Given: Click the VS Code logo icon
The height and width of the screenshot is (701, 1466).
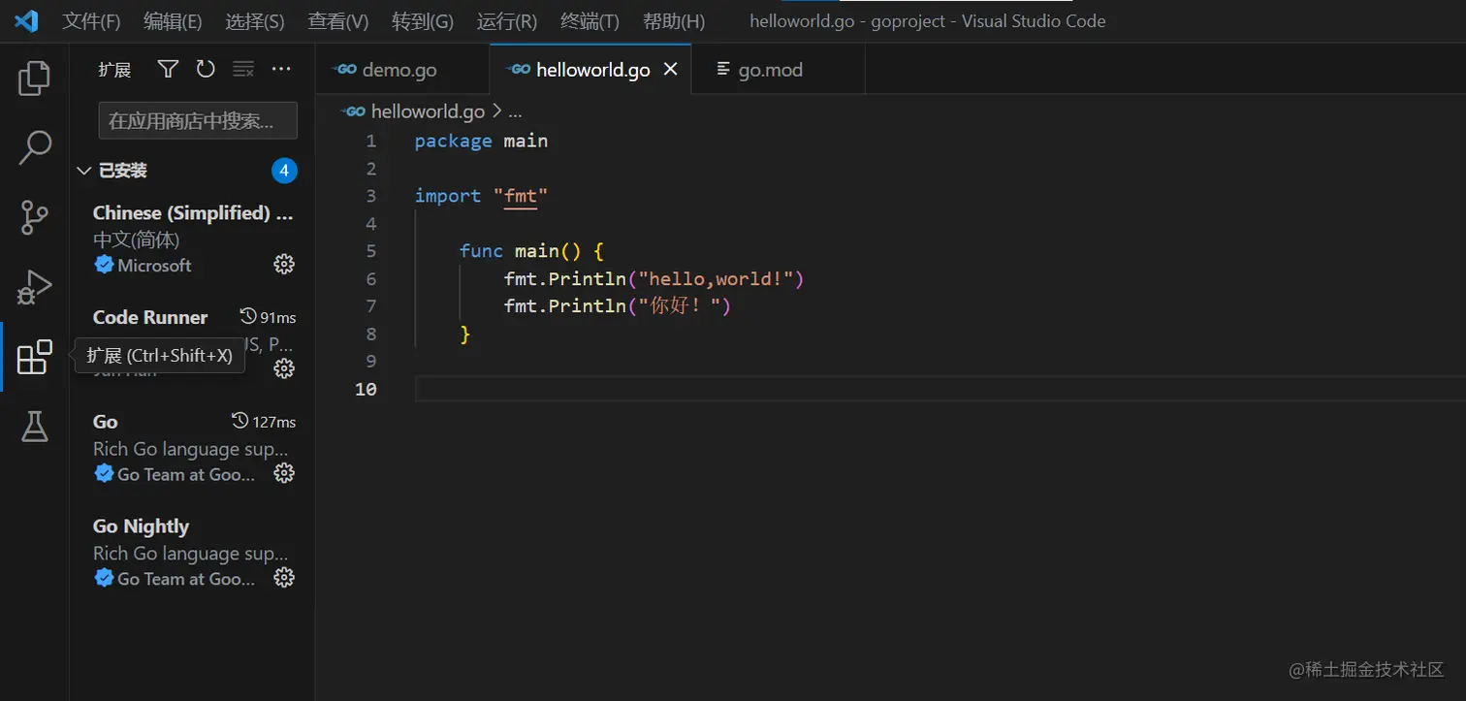Looking at the screenshot, I should pyautogui.click(x=26, y=20).
